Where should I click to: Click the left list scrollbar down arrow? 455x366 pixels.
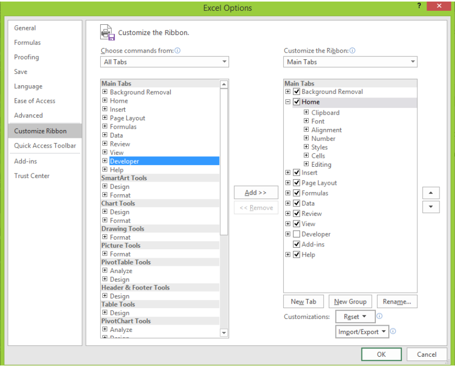pos(224,332)
